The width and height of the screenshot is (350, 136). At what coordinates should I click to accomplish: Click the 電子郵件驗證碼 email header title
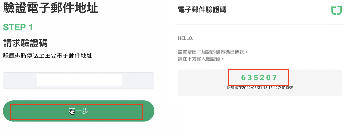(x=202, y=10)
